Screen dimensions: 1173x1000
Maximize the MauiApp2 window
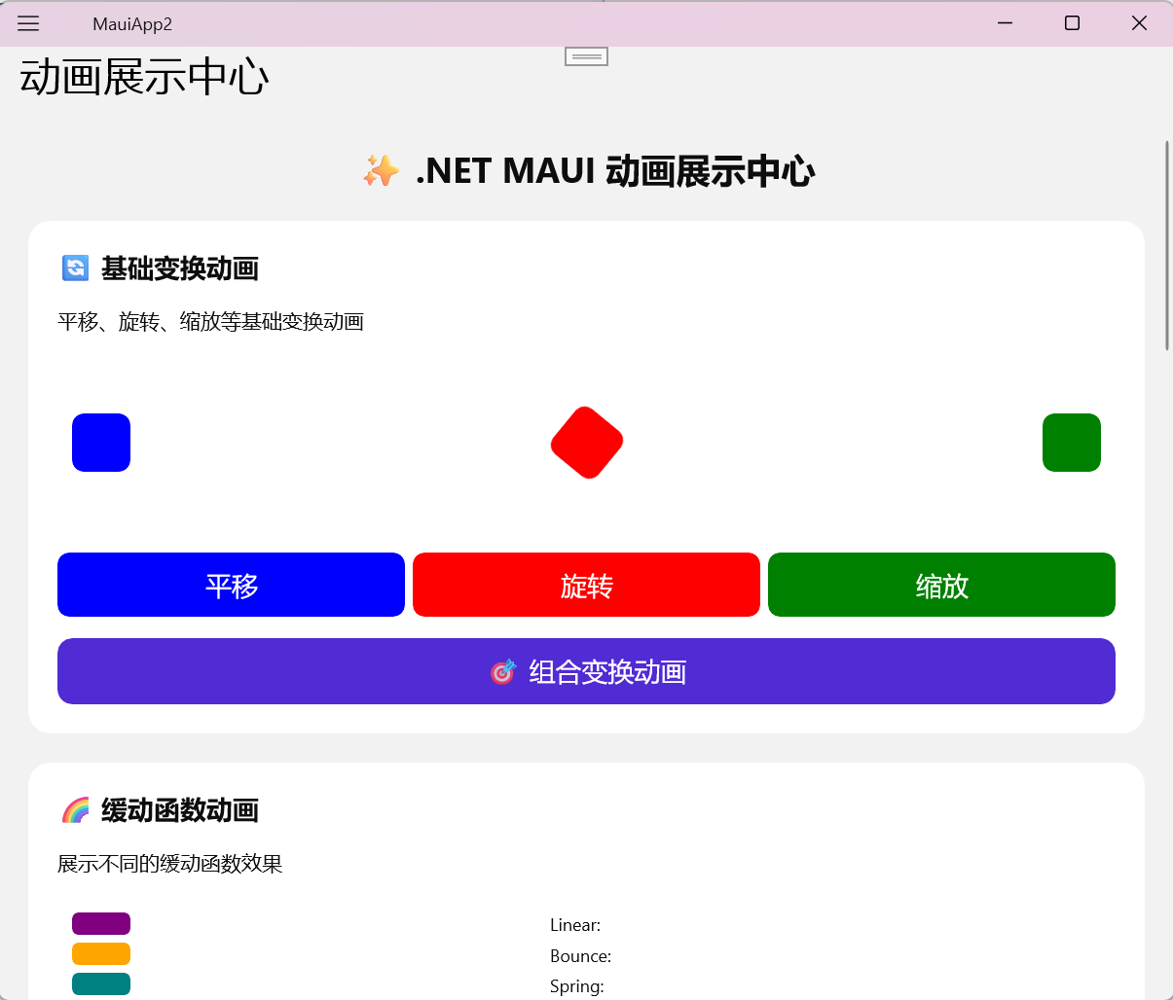1072,23
